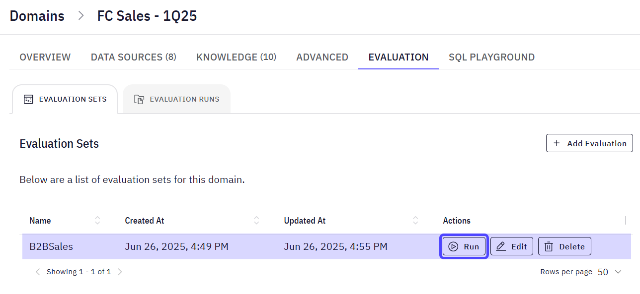Click created date Jun 26, 2025, 4:49 PM

coord(176,246)
